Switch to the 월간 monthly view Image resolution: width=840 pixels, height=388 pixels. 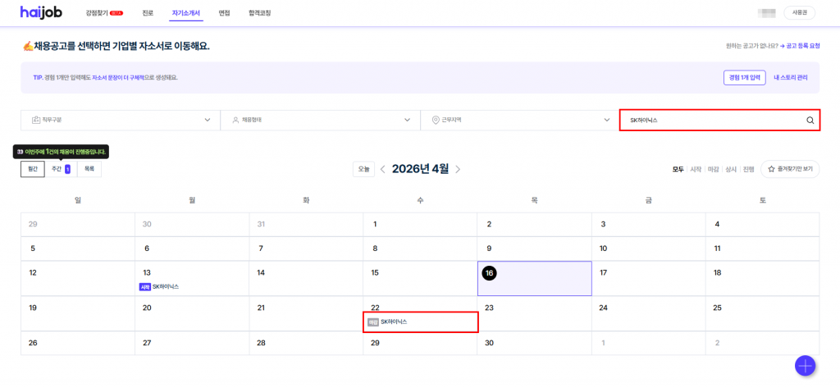[33, 169]
